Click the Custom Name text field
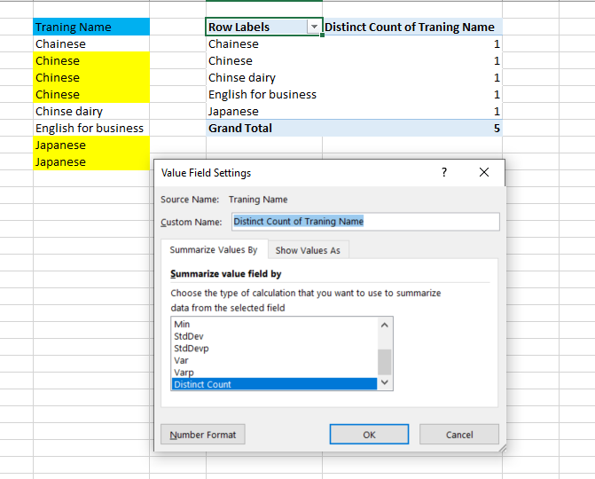This screenshot has width=595, height=479. [364, 222]
